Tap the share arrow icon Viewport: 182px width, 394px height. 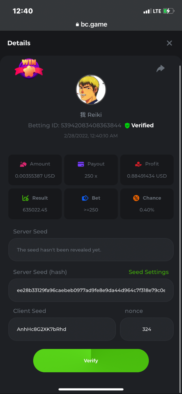click(x=160, y=68)
